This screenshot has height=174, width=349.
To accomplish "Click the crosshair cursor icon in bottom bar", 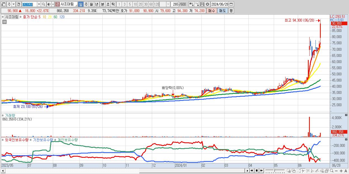I will tap(303, 171).
